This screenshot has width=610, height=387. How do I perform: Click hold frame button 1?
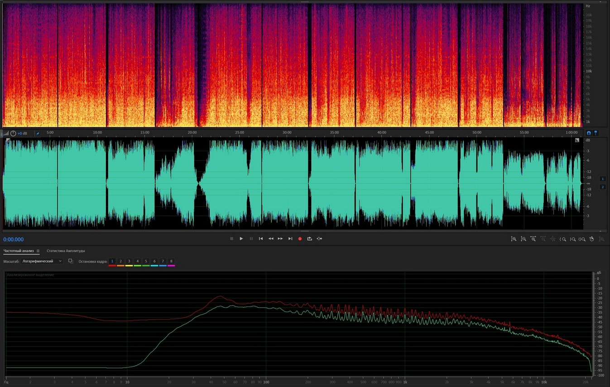coord(112,261)
